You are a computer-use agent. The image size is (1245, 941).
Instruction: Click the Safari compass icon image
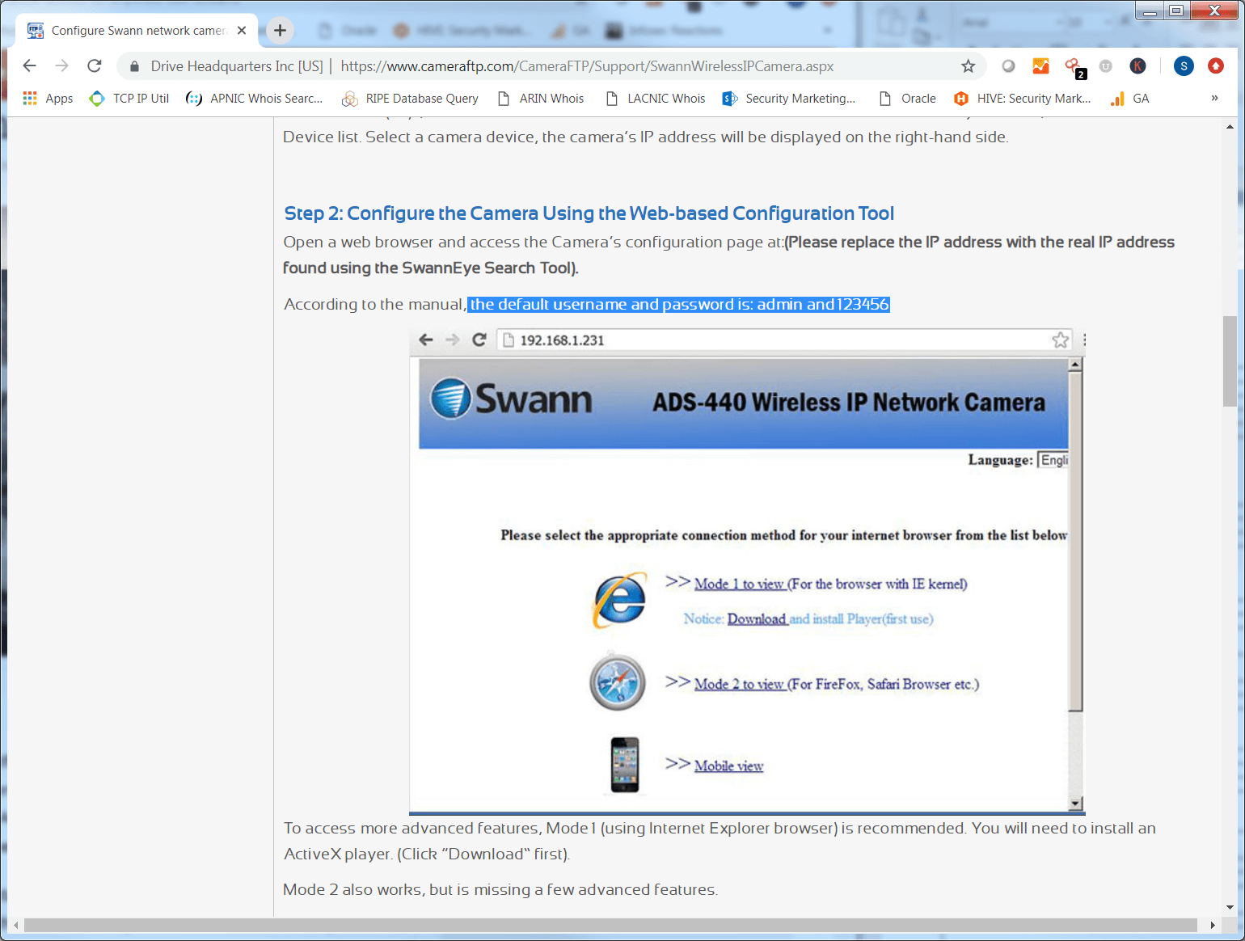[618, 683]
